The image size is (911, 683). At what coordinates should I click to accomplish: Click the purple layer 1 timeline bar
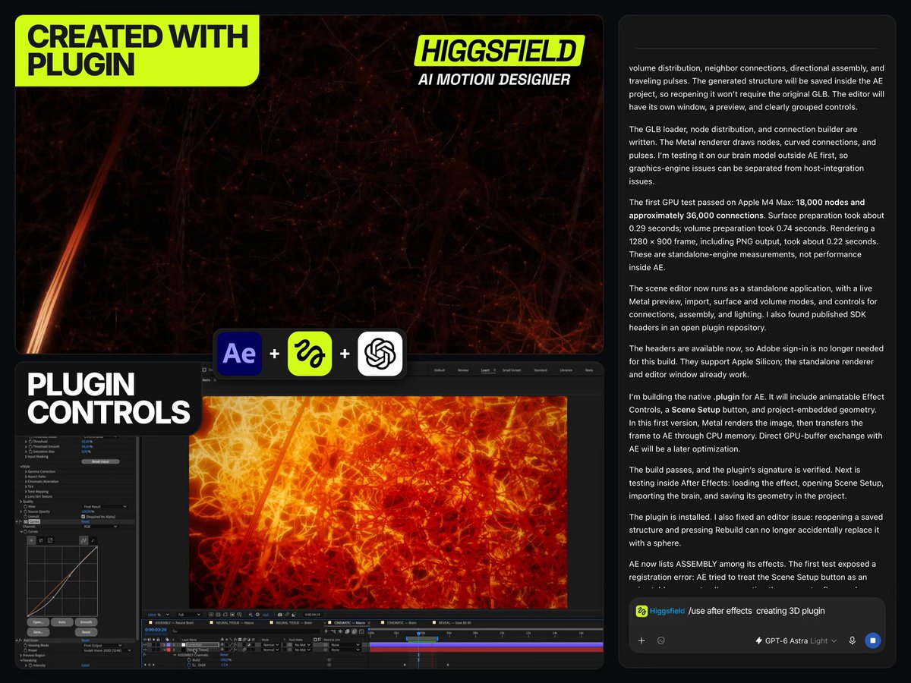486,644
